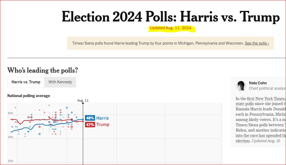Viewport: 286px width, 165px height.
Task: Click the 48% Harris badge
Action: coord(90,118)
